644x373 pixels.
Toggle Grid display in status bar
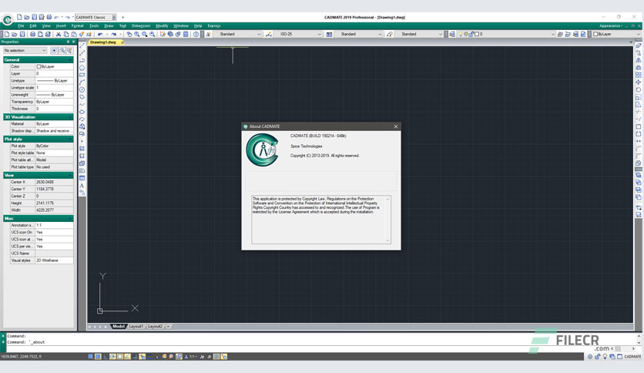pos(98,357)
